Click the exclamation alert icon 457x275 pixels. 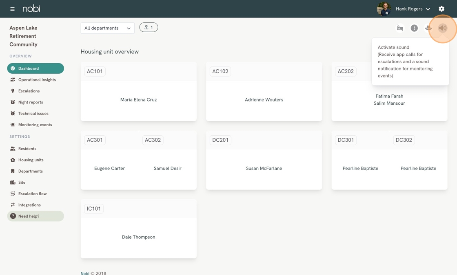tap(414, 28)
